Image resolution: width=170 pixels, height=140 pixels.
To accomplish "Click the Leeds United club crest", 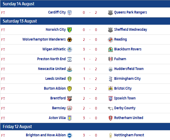I will 70,79.
